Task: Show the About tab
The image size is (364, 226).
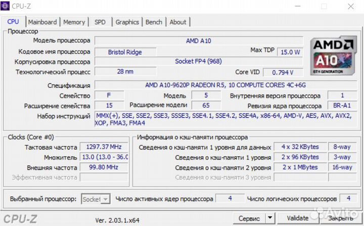Action: click(178, 22)
